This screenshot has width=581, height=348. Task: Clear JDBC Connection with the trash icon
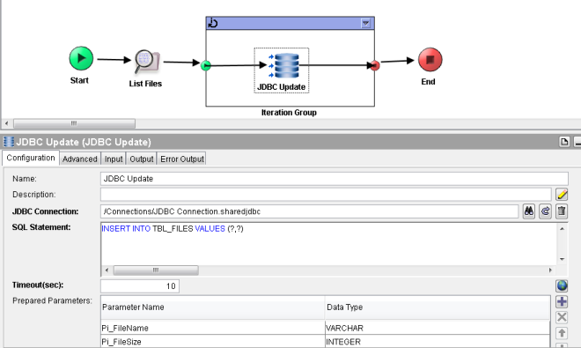pos(562,211)
